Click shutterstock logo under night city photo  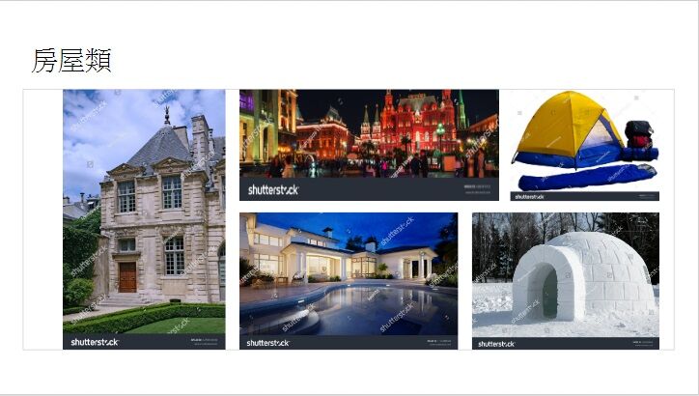(x=273, y=190)
